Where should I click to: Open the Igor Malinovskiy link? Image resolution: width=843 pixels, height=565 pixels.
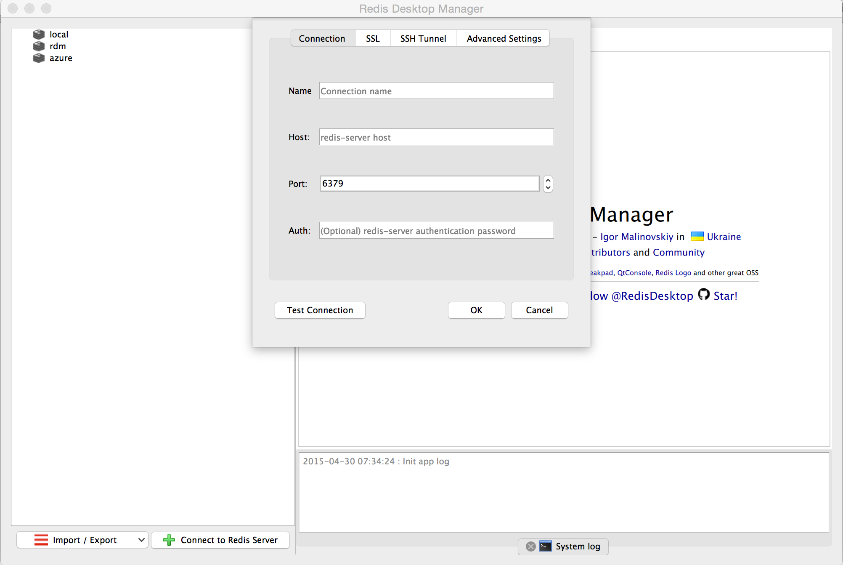636,237
